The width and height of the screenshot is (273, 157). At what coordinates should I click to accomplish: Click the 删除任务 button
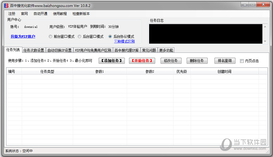tap(197, 61)
